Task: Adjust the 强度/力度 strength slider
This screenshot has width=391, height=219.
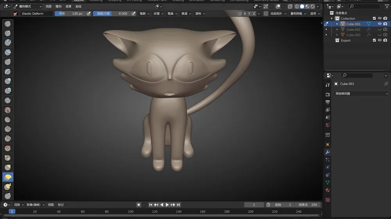Action: tap(112, 14)
